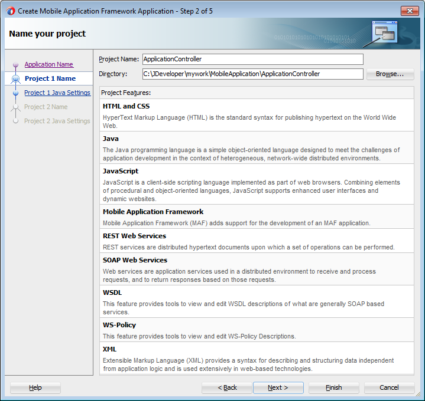Click the Project 1 Java Settings step bullet
The height and width of the screenshot is (401, 425).
16,93
